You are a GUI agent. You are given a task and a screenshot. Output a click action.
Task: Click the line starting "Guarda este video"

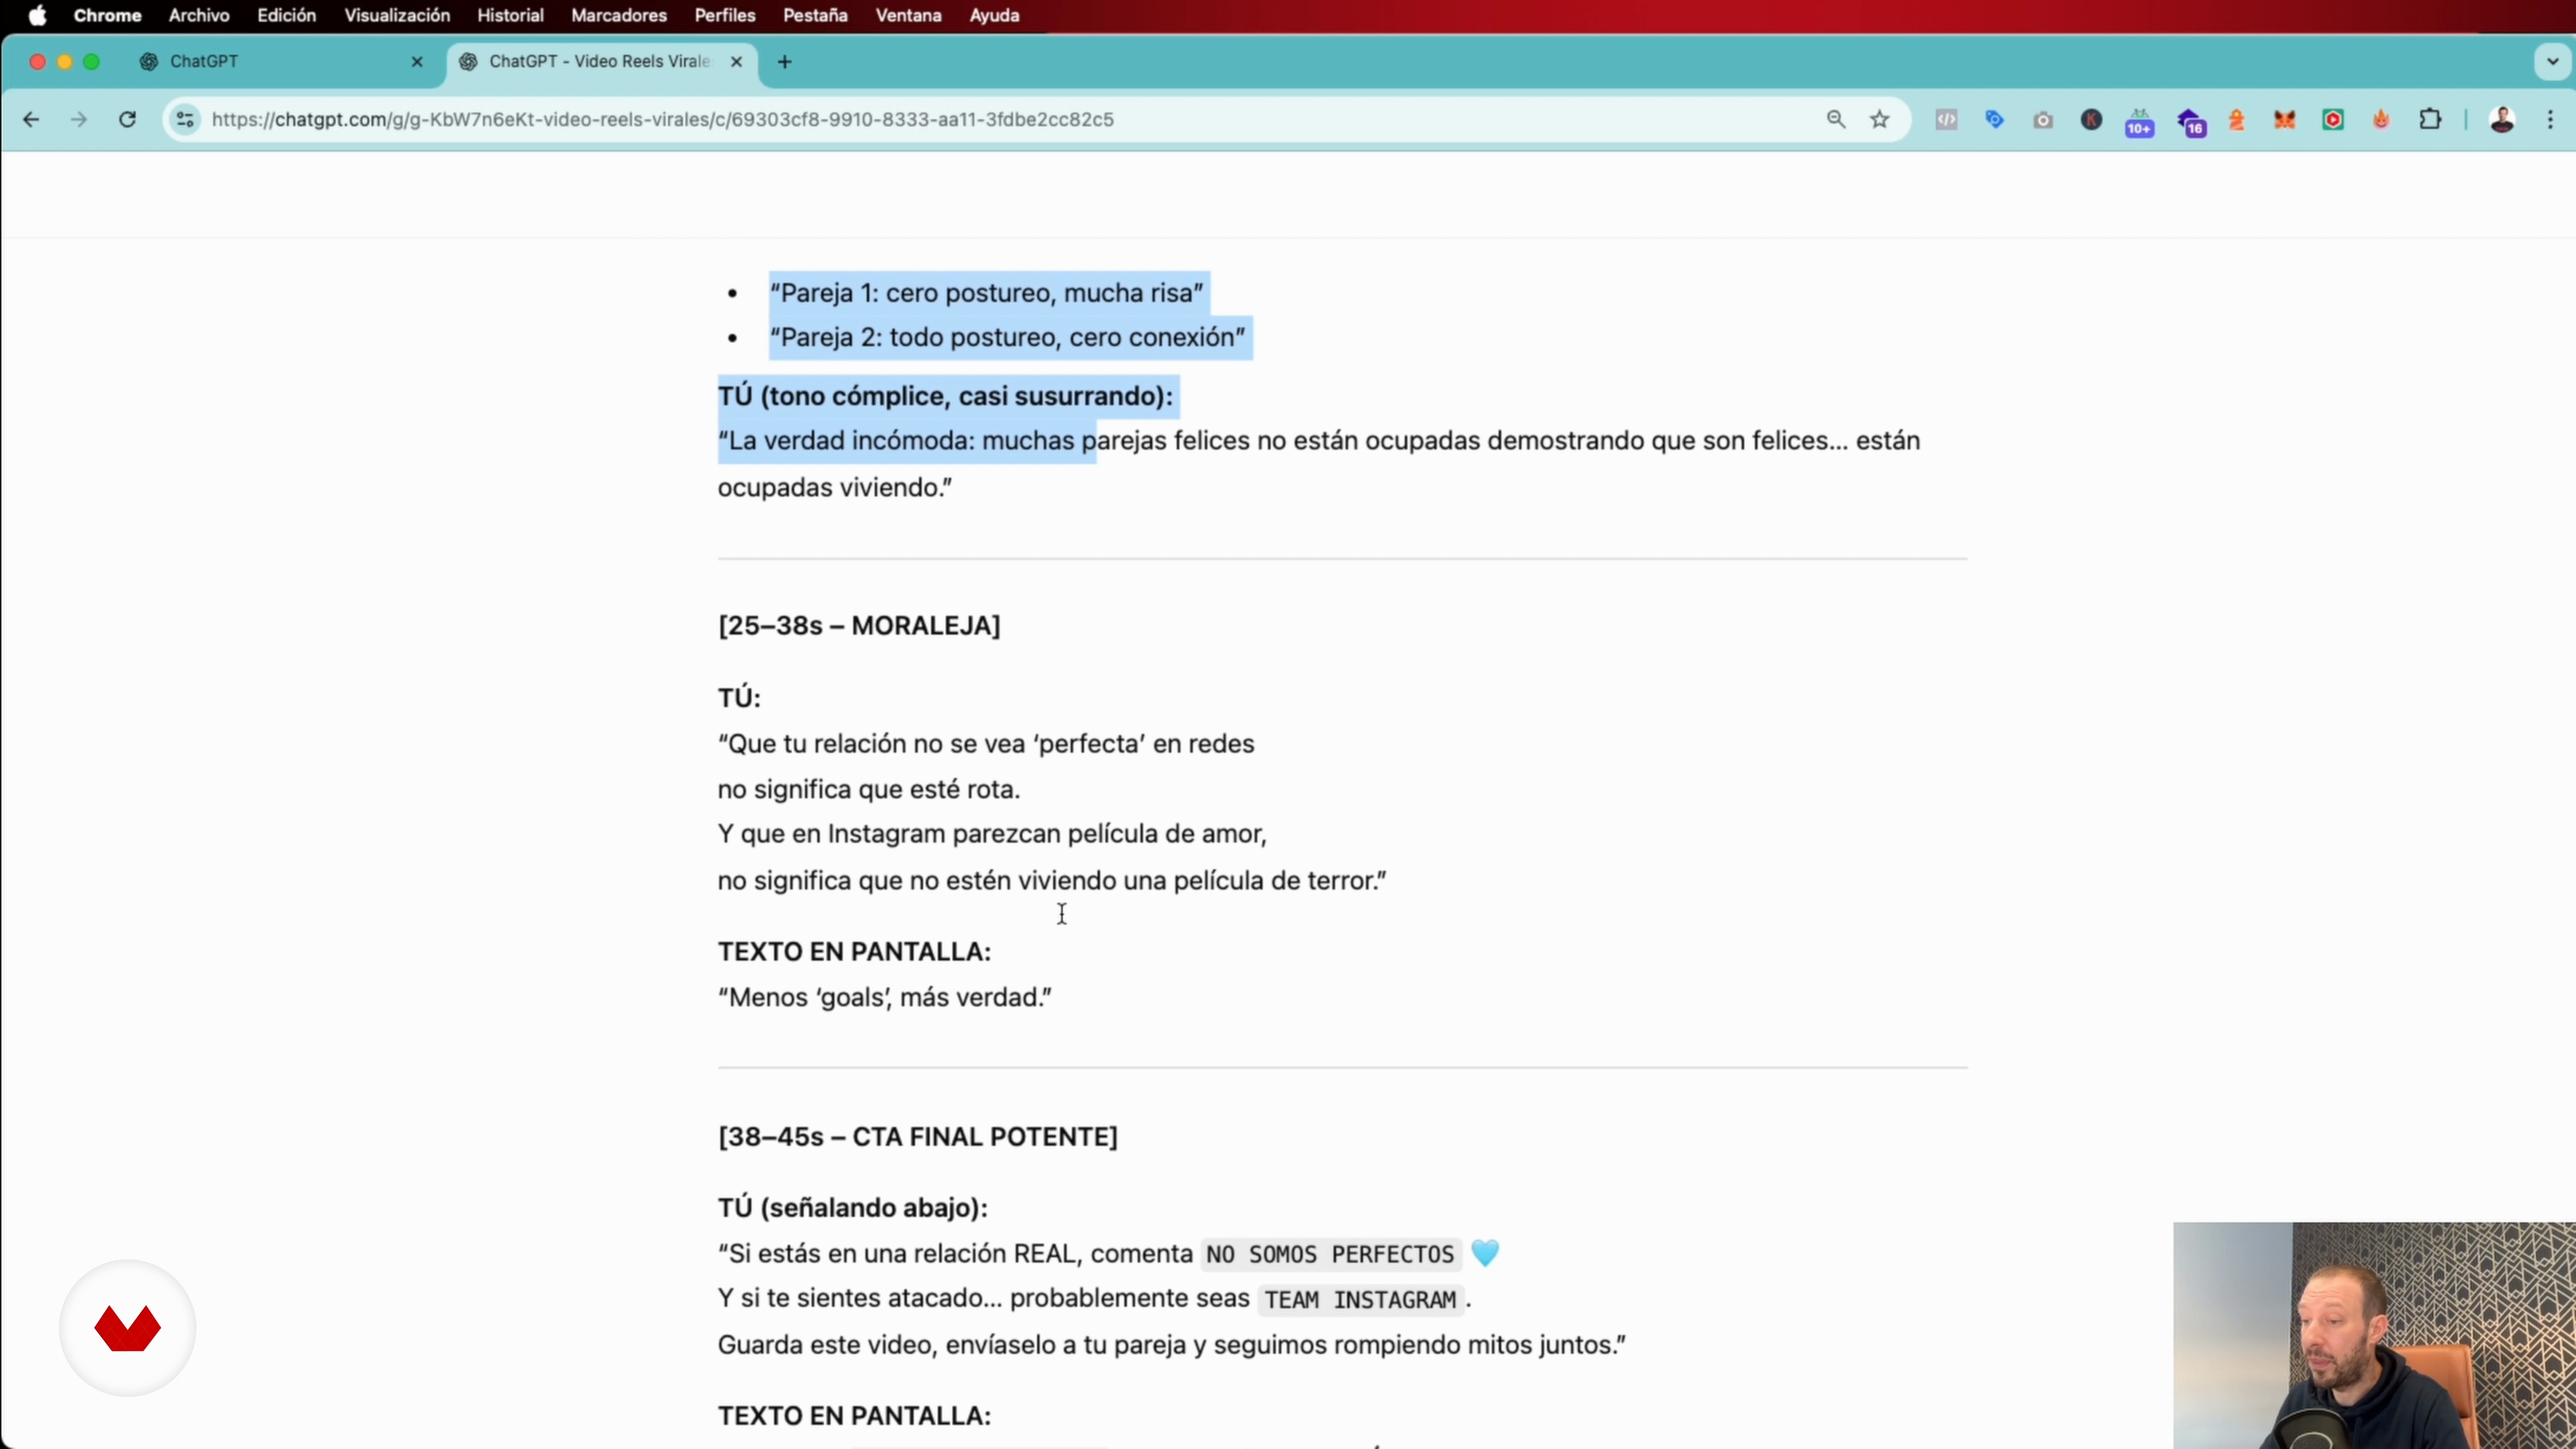tap(1172, 1345)
